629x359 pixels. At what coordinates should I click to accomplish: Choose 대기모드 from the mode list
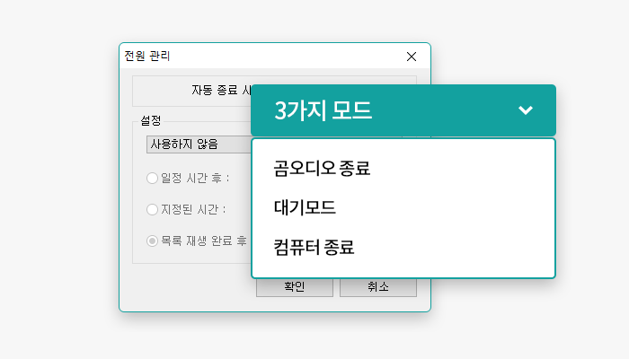(x=305, y=207)
